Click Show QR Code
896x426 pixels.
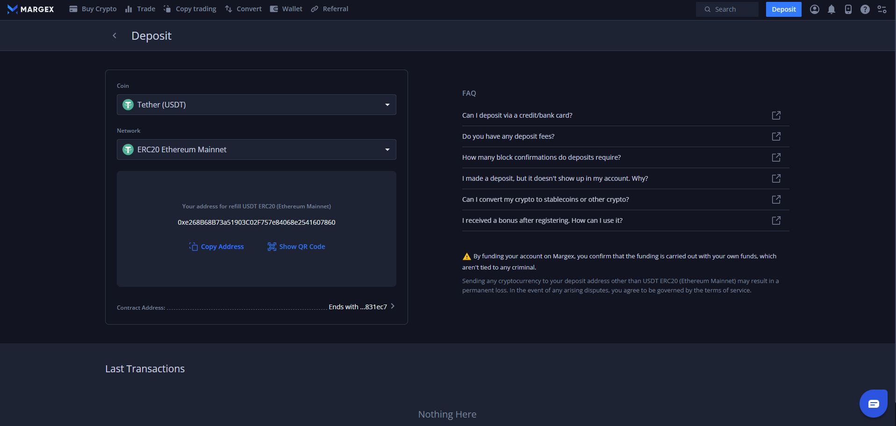[x=296, y=247]
